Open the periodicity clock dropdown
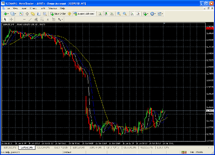215x155 pixels. (x=155, y=14)
